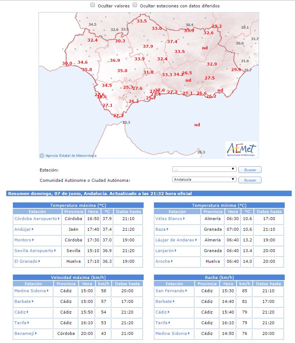Viewport: 295px width, 343px height.
Task: Tick 'Ocultar estaciones con datos diferidos' checkbox
Action: click(x=135, y=5)
